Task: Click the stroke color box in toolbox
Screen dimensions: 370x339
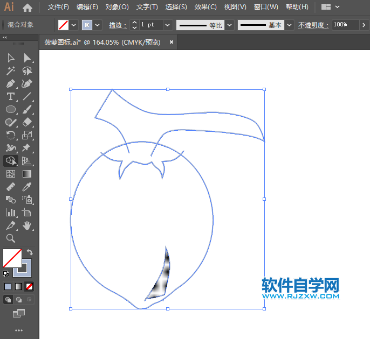Action: pos(26,272)
